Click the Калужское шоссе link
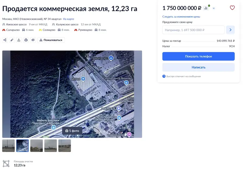 [67, 24]
